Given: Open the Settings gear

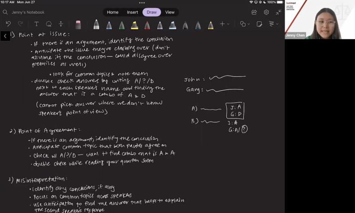Looking at the screenshot, I should click(x=266, y=12).
